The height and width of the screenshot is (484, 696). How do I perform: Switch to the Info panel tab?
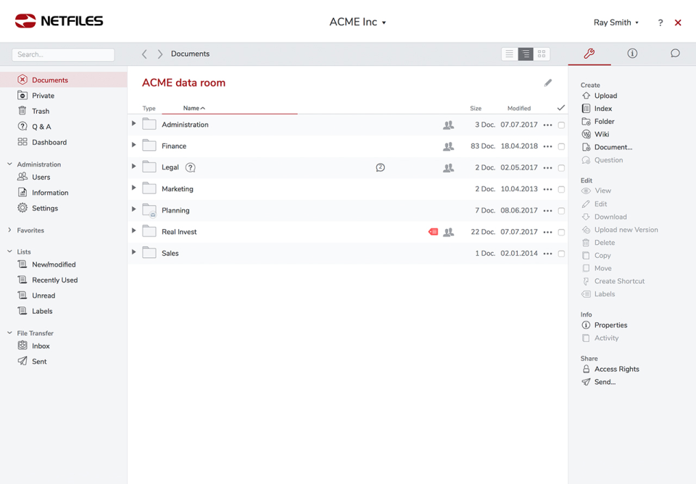[x=632, y=53]
